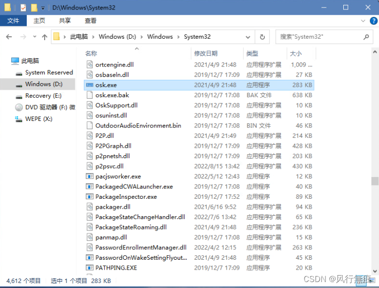This screenshot has width=379, height=288.
Task: Click the osk.exe keyboard icon
Action: coord(90,85)
